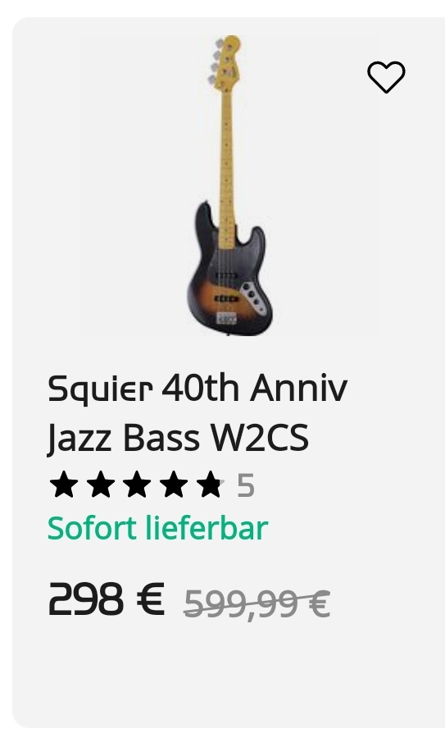
Task: Click the first rating star
Action: coord(64,485)
